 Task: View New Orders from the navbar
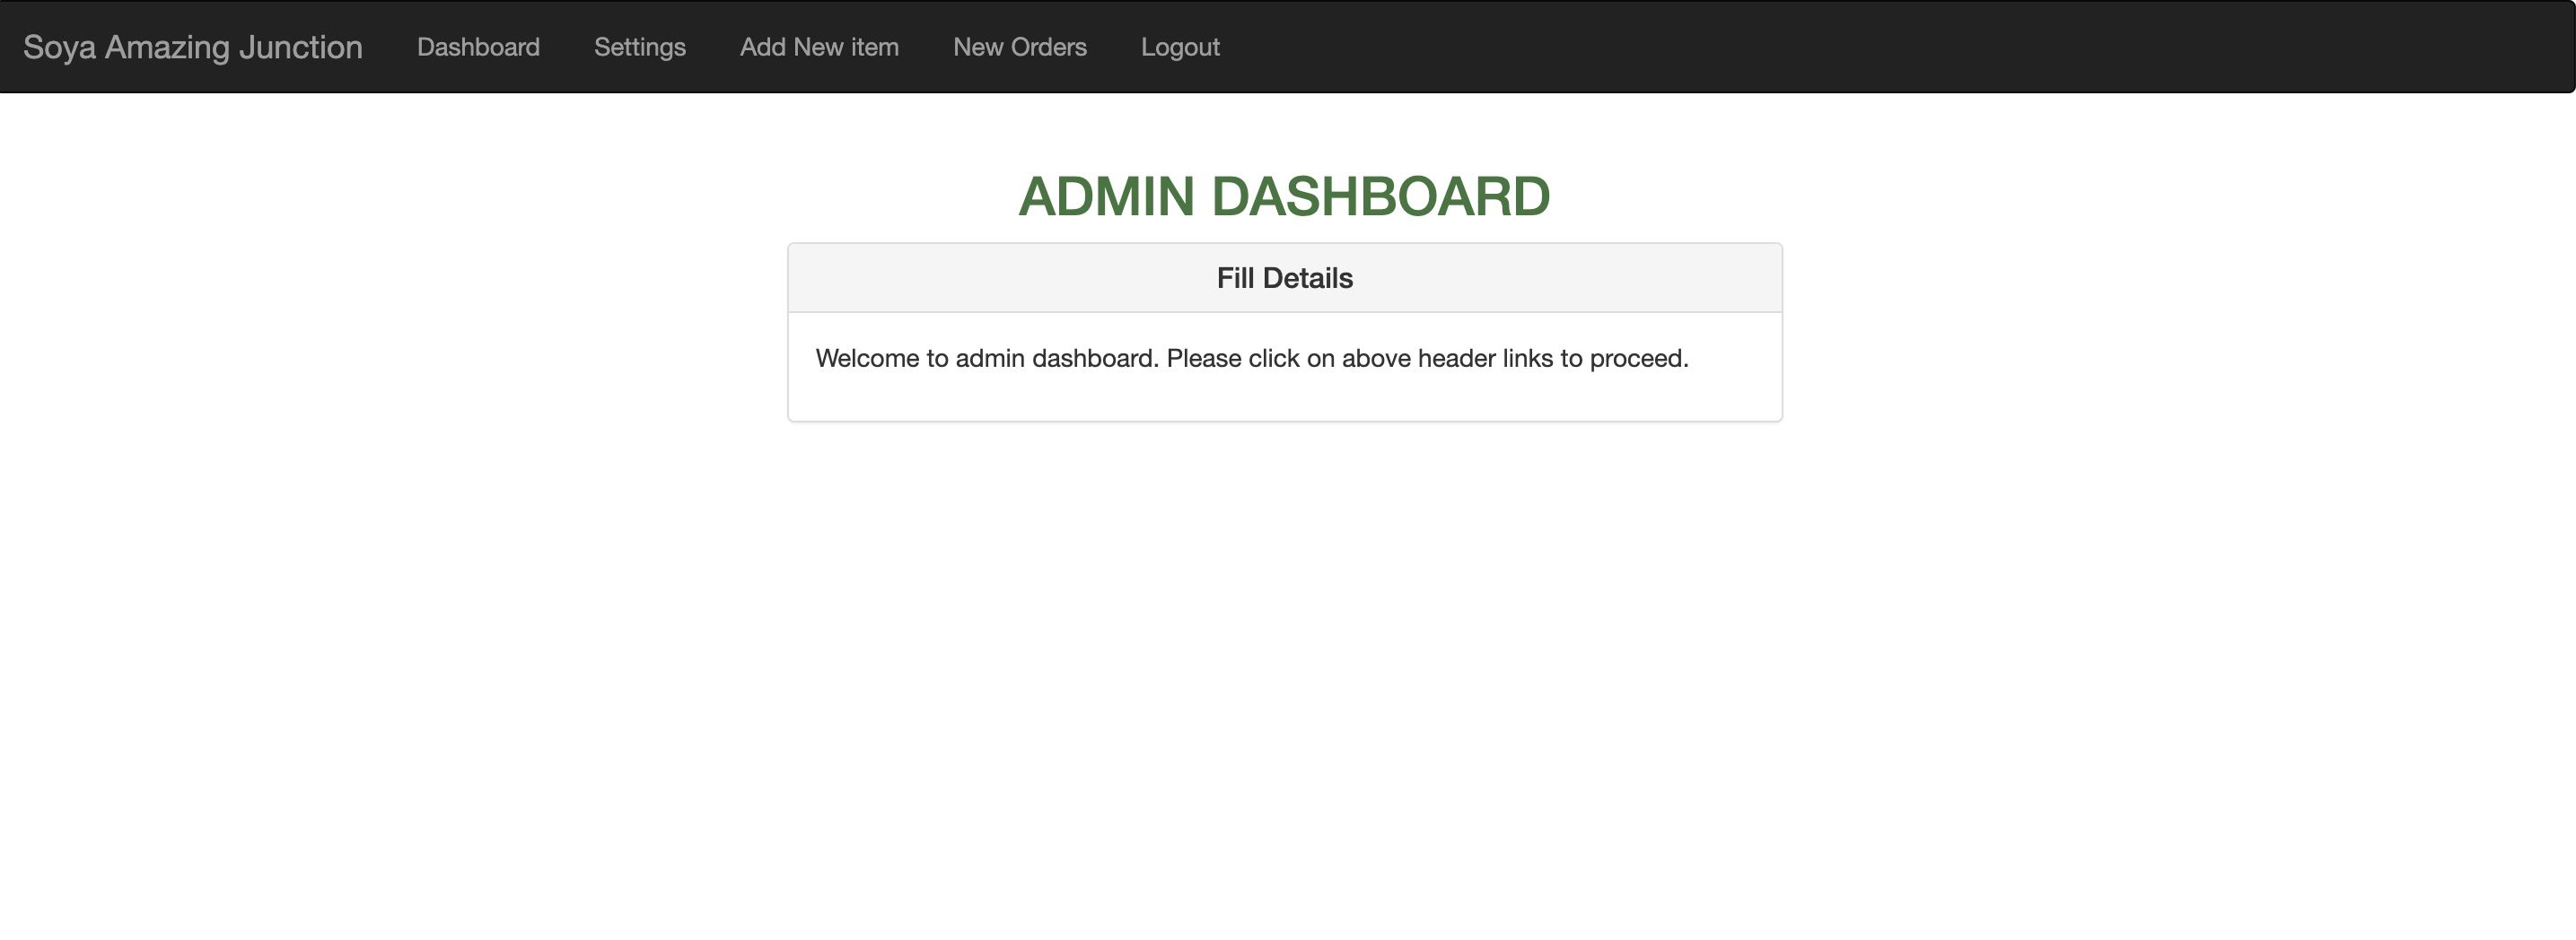pos(1020,47)
